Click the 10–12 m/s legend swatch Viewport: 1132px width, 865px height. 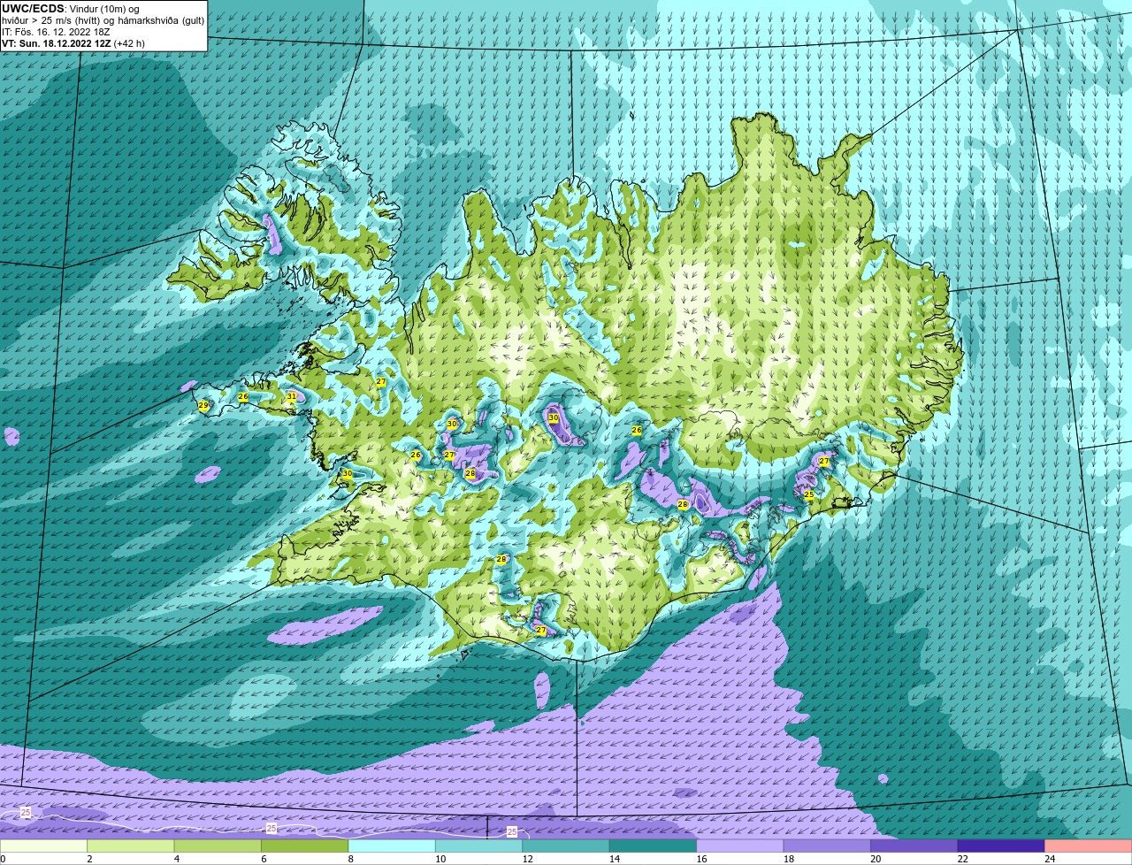point(479,846)
